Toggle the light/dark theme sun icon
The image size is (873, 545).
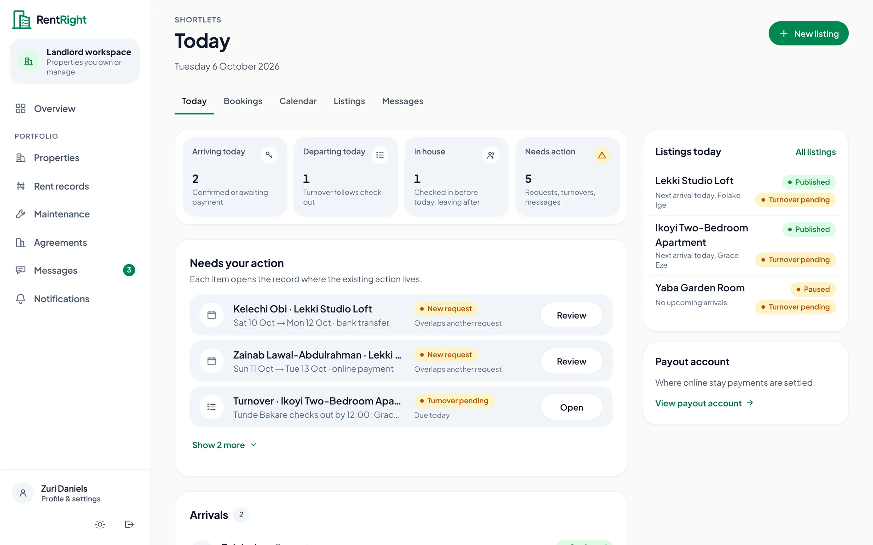coord(100,524)
